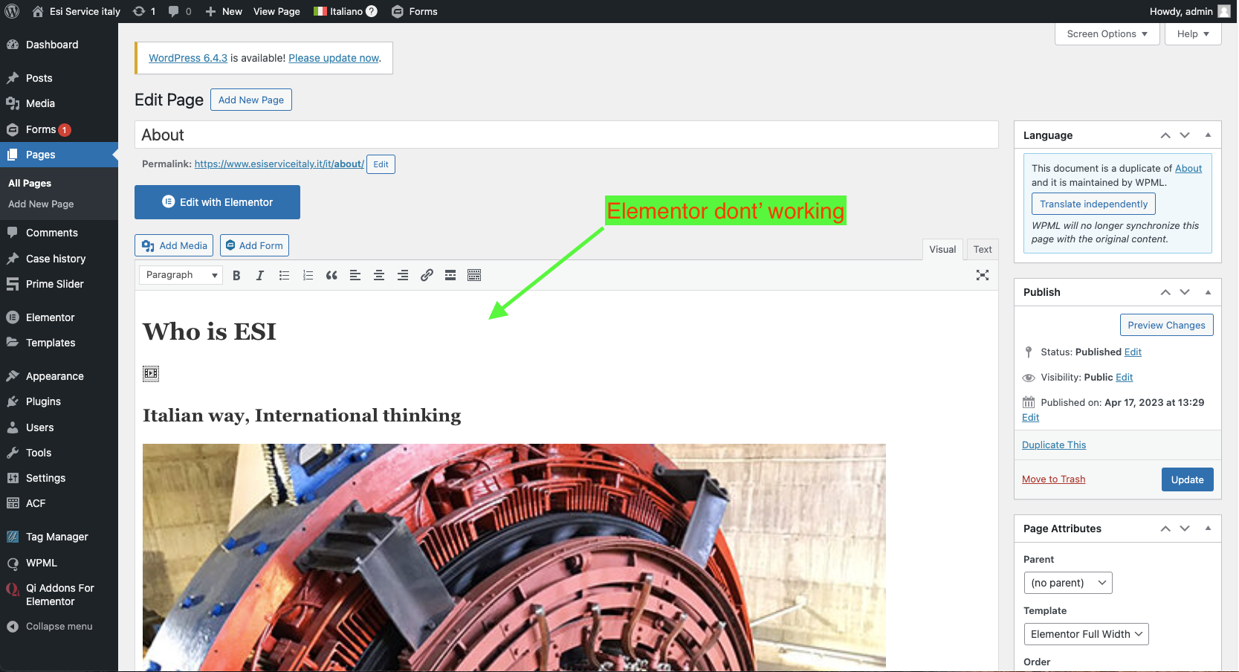Open Plugins in the admin sidebar
The image size is (1239, 672).
coord(43,401)
